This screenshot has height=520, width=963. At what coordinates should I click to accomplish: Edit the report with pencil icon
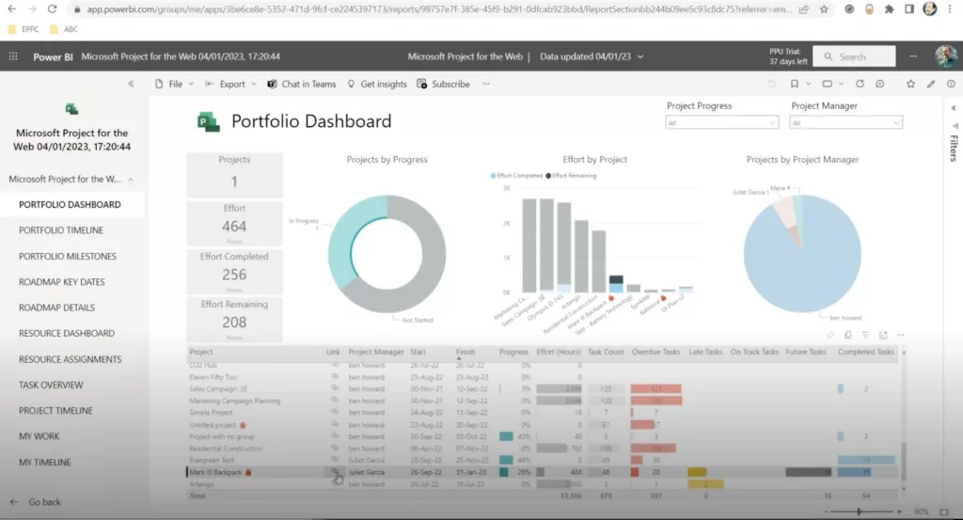[x=931, y=84]
